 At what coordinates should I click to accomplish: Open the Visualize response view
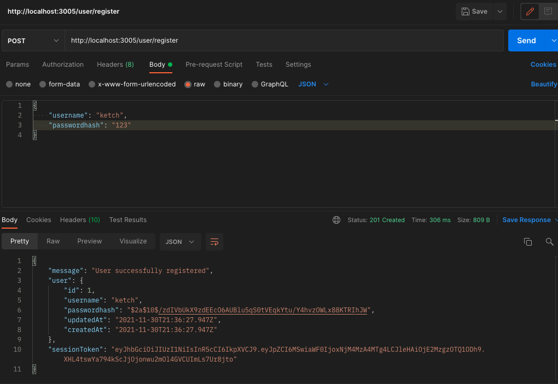(133, 241)
